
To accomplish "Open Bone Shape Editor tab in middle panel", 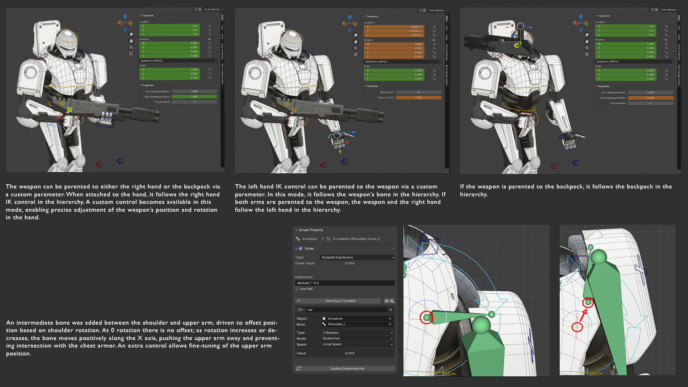I will 447,75.
